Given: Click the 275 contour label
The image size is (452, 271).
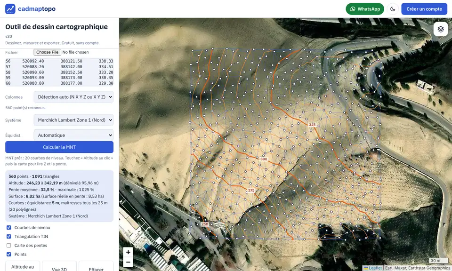Looking at the screenshot, I should (251, 191).
